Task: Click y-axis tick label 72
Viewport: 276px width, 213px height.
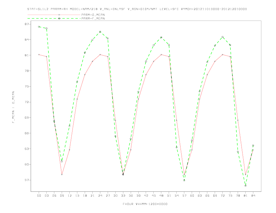Action: 27,102
